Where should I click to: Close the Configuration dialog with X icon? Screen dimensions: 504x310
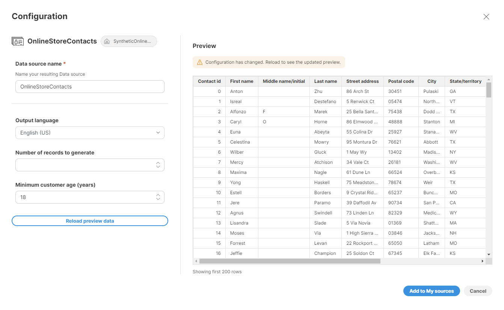click(x=486, y=16)
